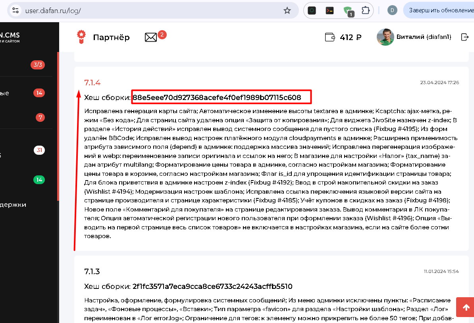Open site information icon left of URL
Image resolution: width=474 pixels, height=323 pixels.
(15, 11)
